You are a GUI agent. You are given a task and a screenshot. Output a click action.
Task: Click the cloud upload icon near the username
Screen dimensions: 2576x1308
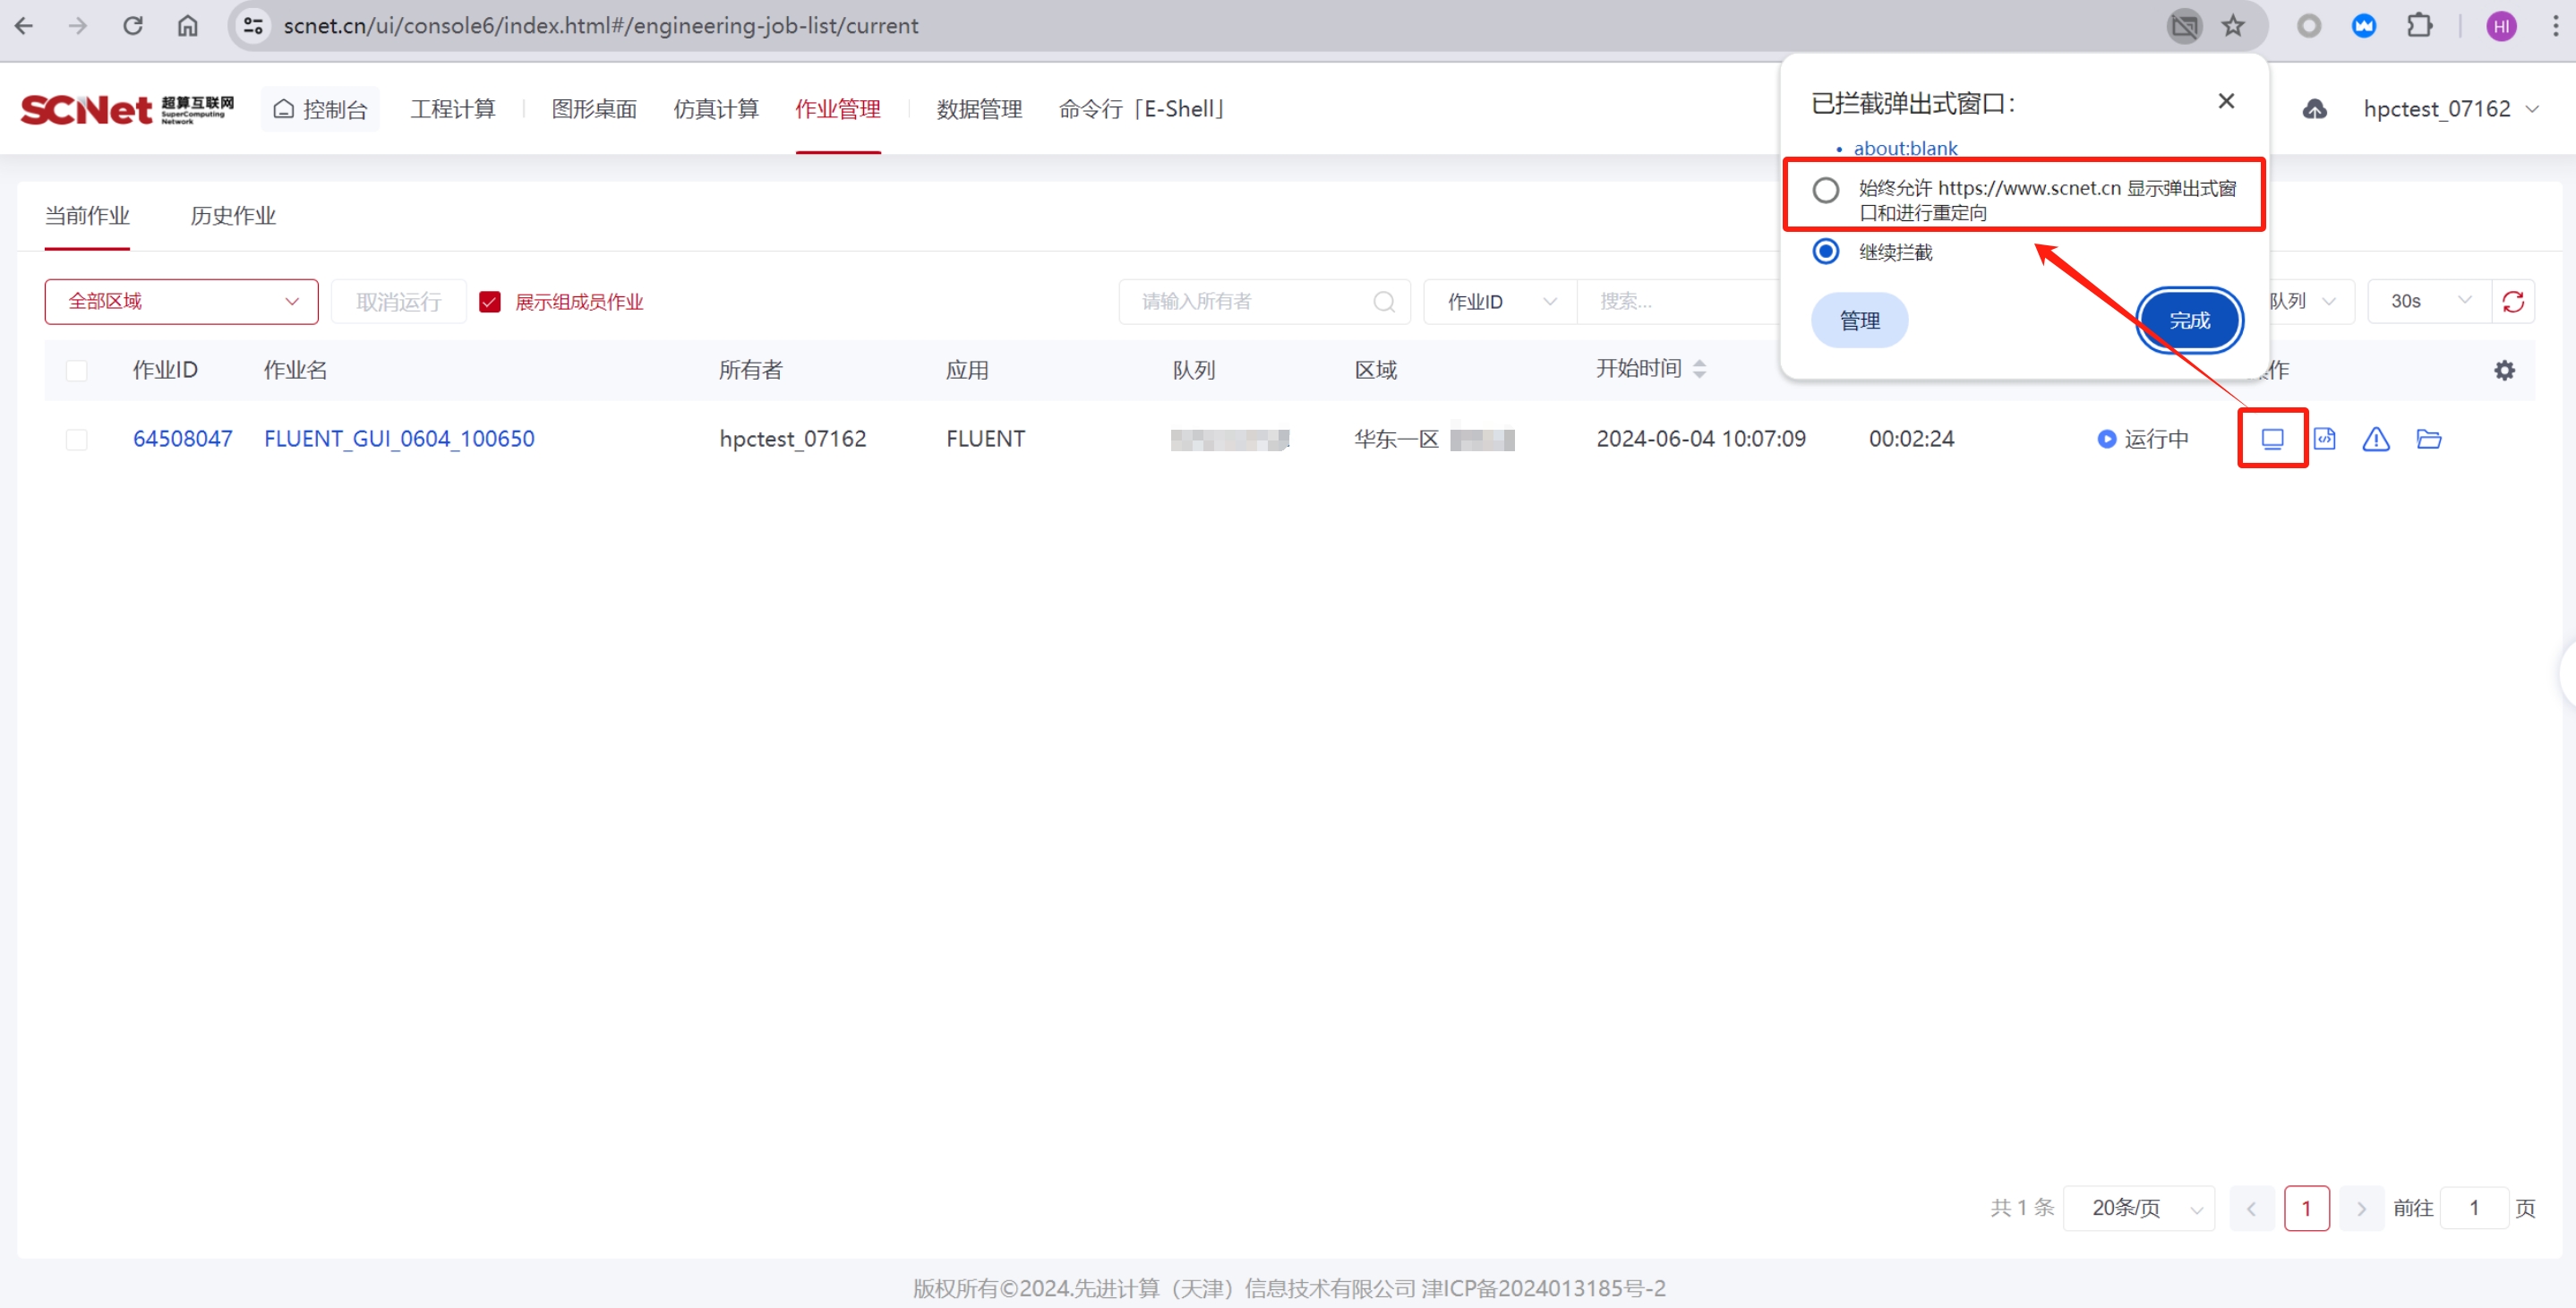pyautogui.click(x=2315, y=108)
